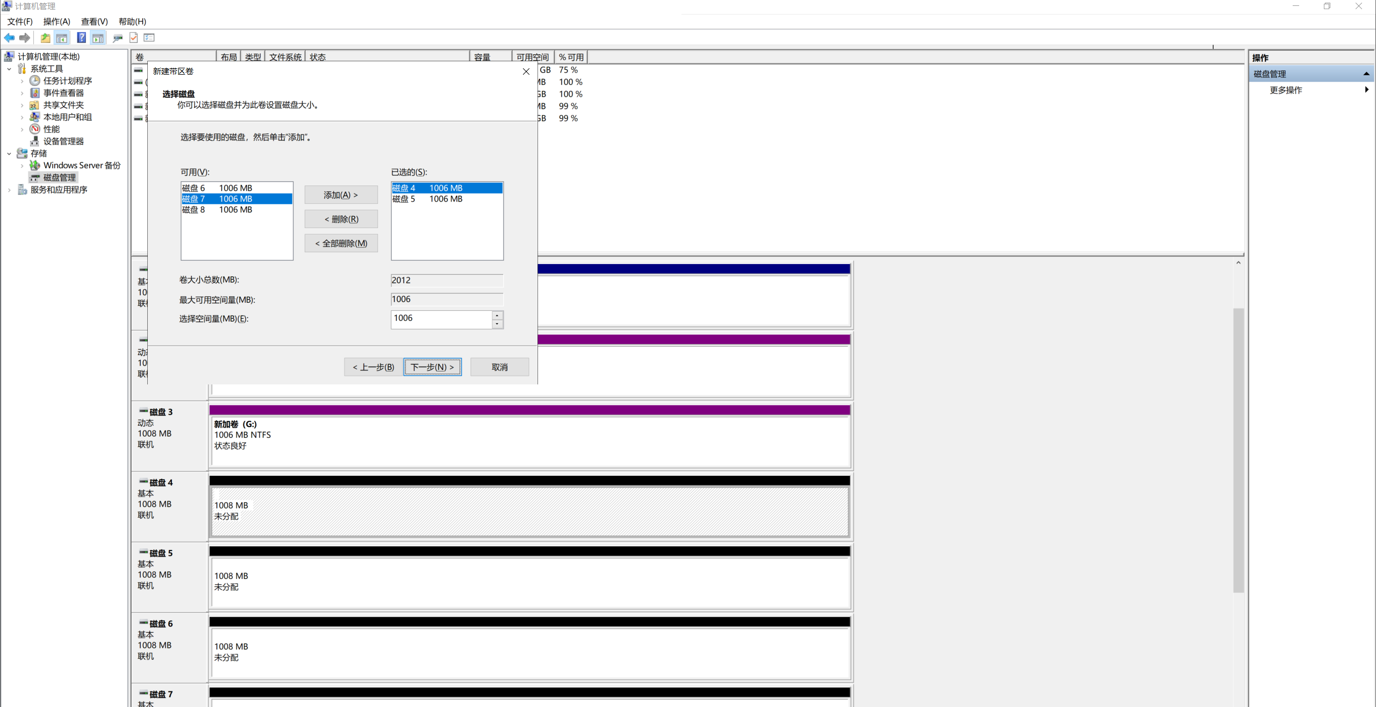
Task: Click the Rescan Disks toolbar icon
Action: point(118,38)
